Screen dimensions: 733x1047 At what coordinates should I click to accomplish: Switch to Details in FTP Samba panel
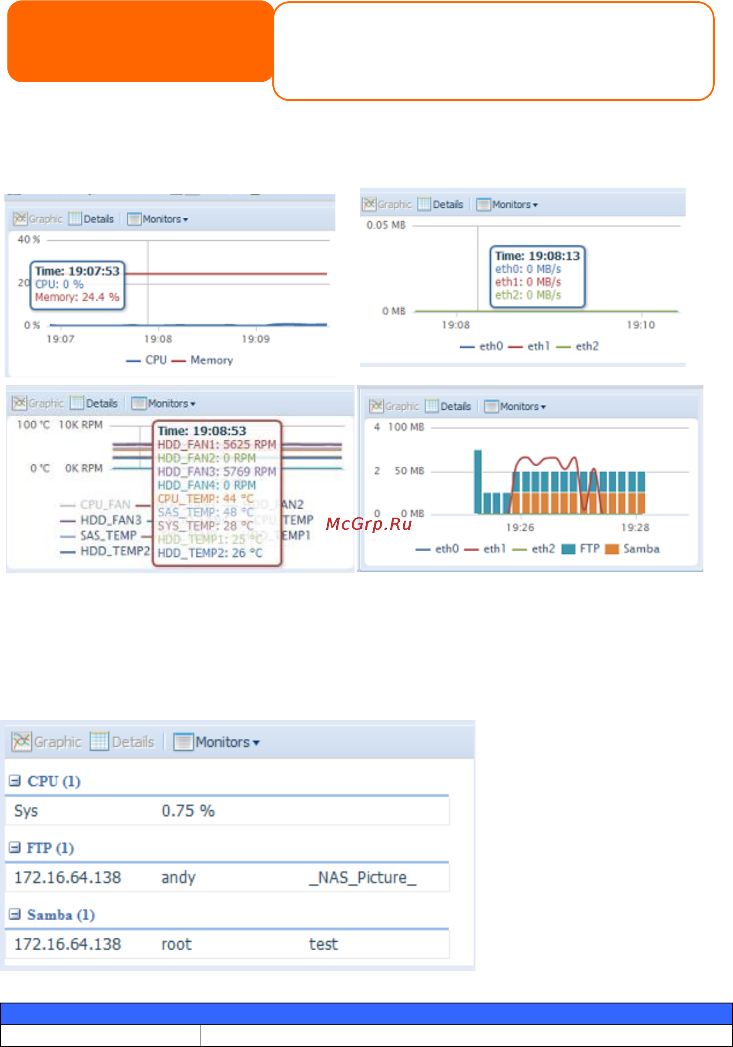click(x=448, y=406)
